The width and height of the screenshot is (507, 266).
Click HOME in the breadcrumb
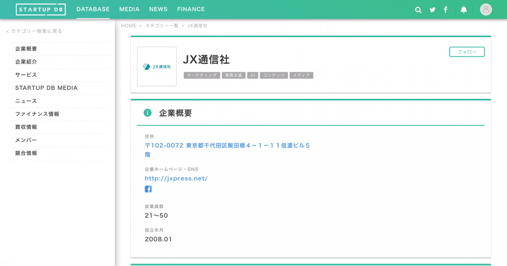pyautogui.click(x=129, y=25)
